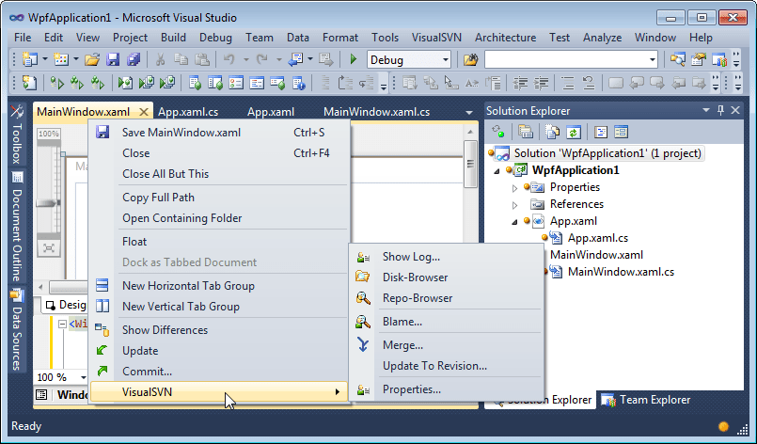Click the Save All toolbar icon

pyautogui.click(x=134, y=60)
